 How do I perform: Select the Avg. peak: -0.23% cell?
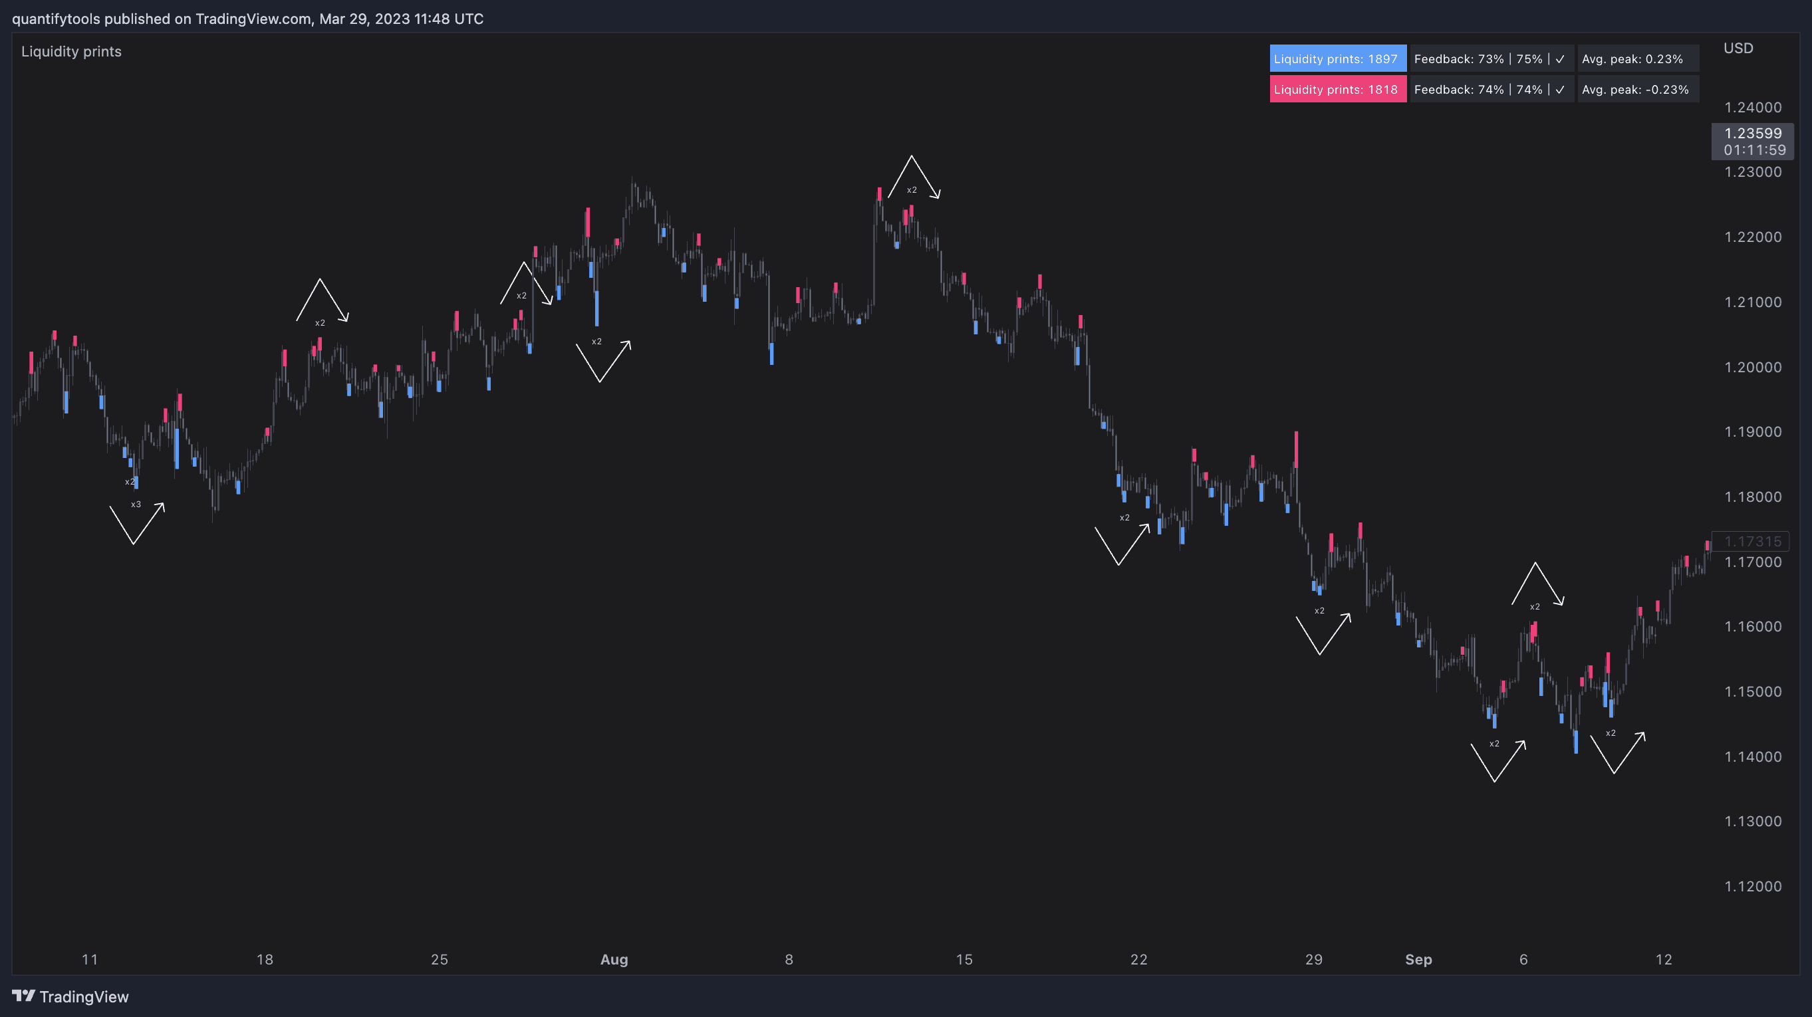pyautogui.click(x=1636, y=89)
